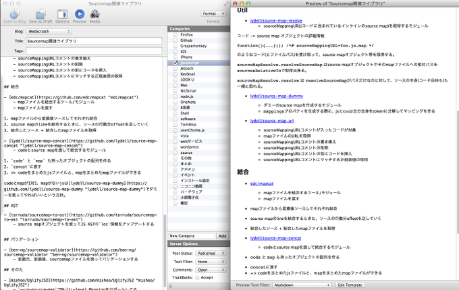This screenshot has height=290, width=459.
Task: Check the OneNote category
Action: point(175,102)
